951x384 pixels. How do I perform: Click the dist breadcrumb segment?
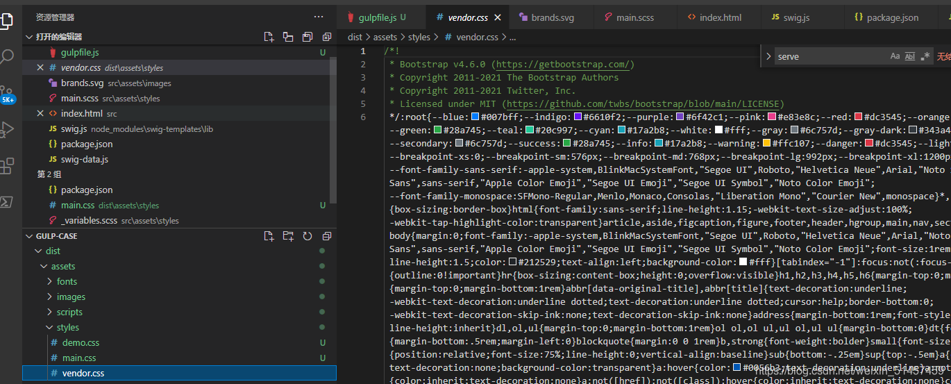coord(355,37)
